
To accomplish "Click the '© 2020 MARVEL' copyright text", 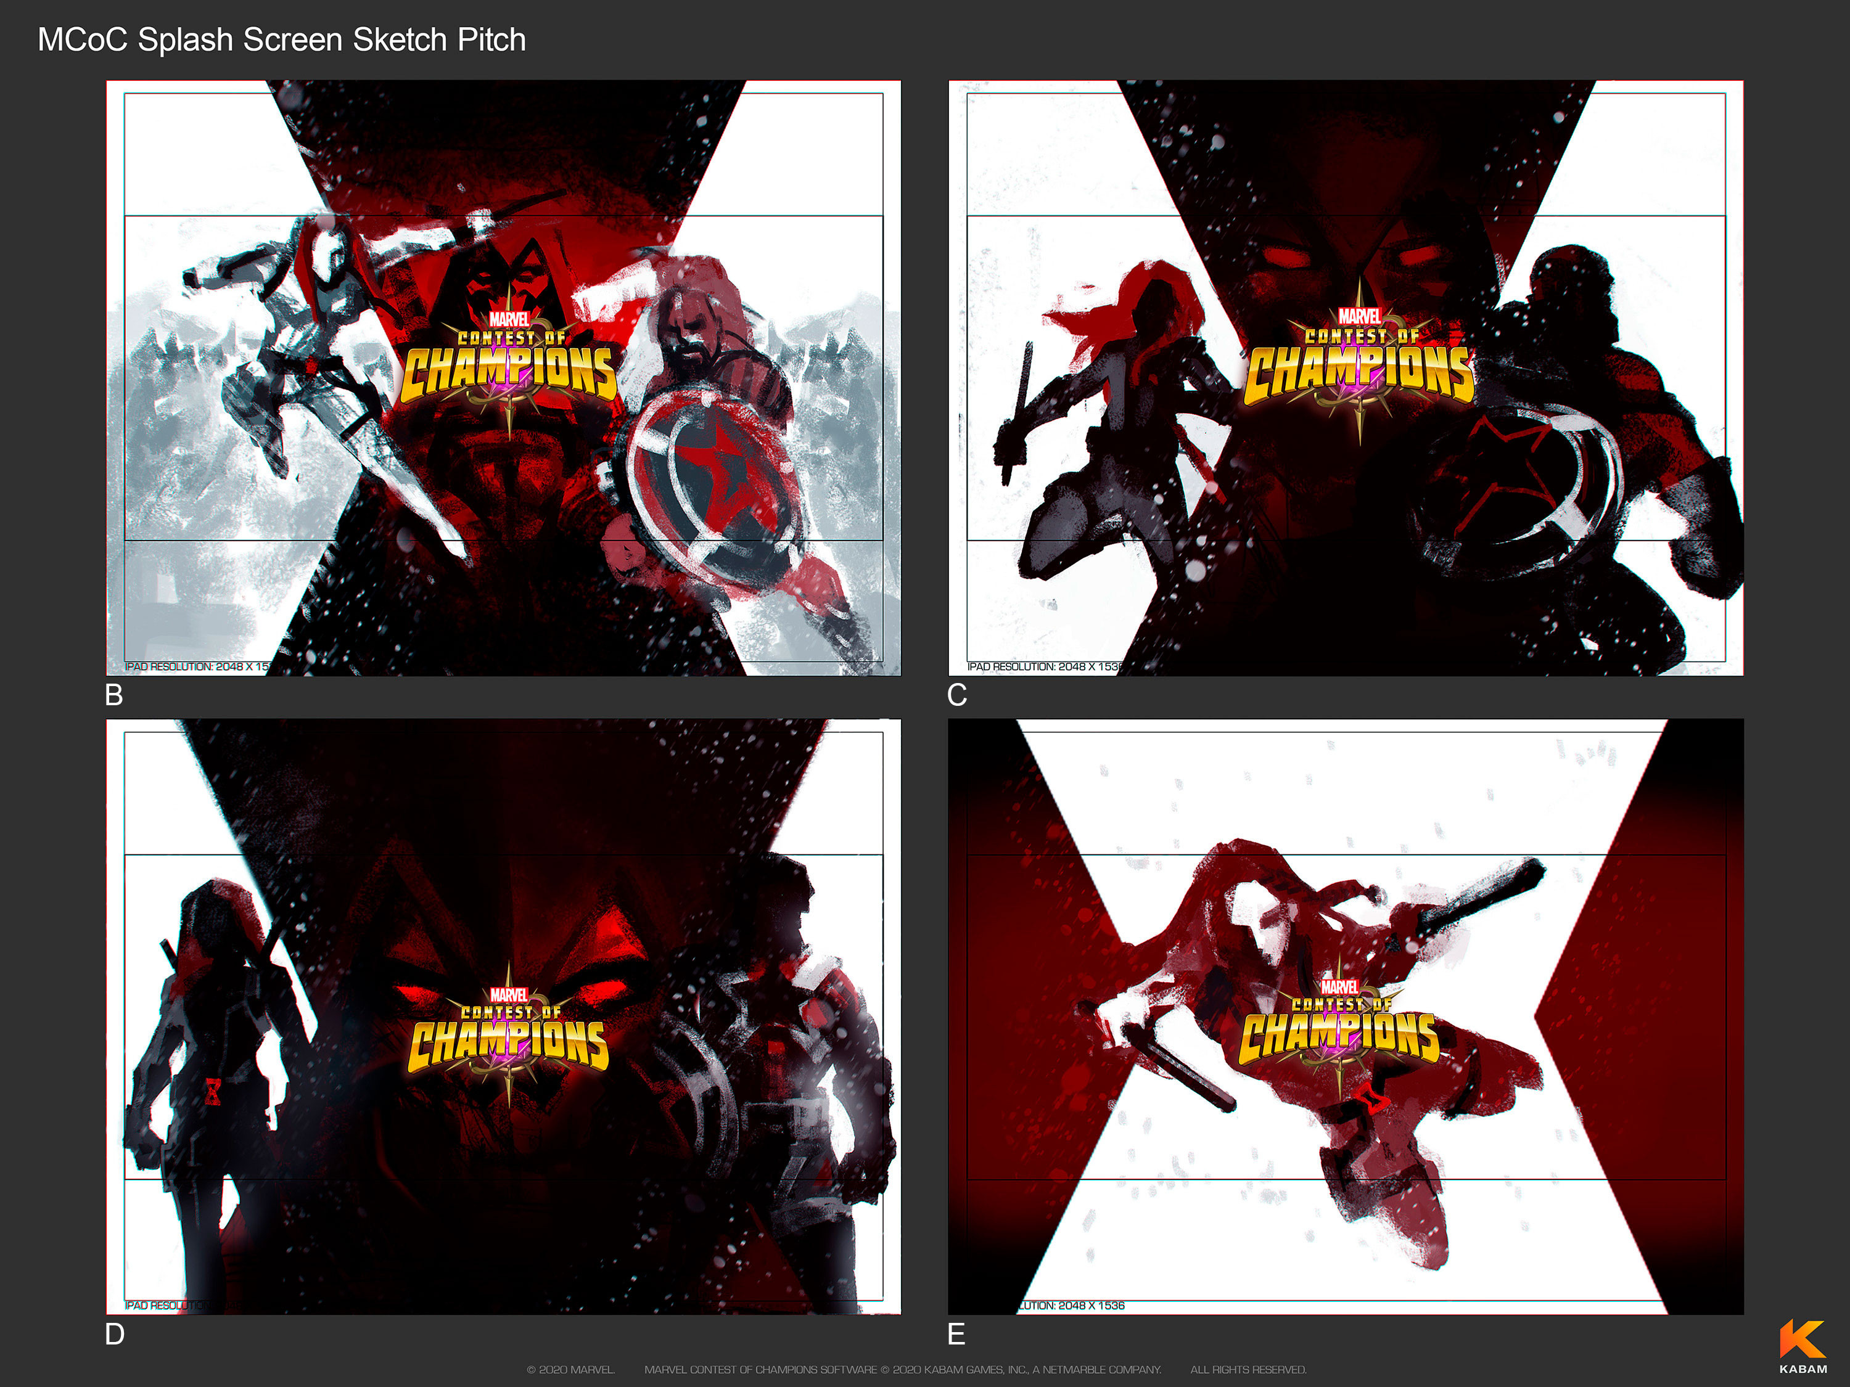I will pos(570,1370).
